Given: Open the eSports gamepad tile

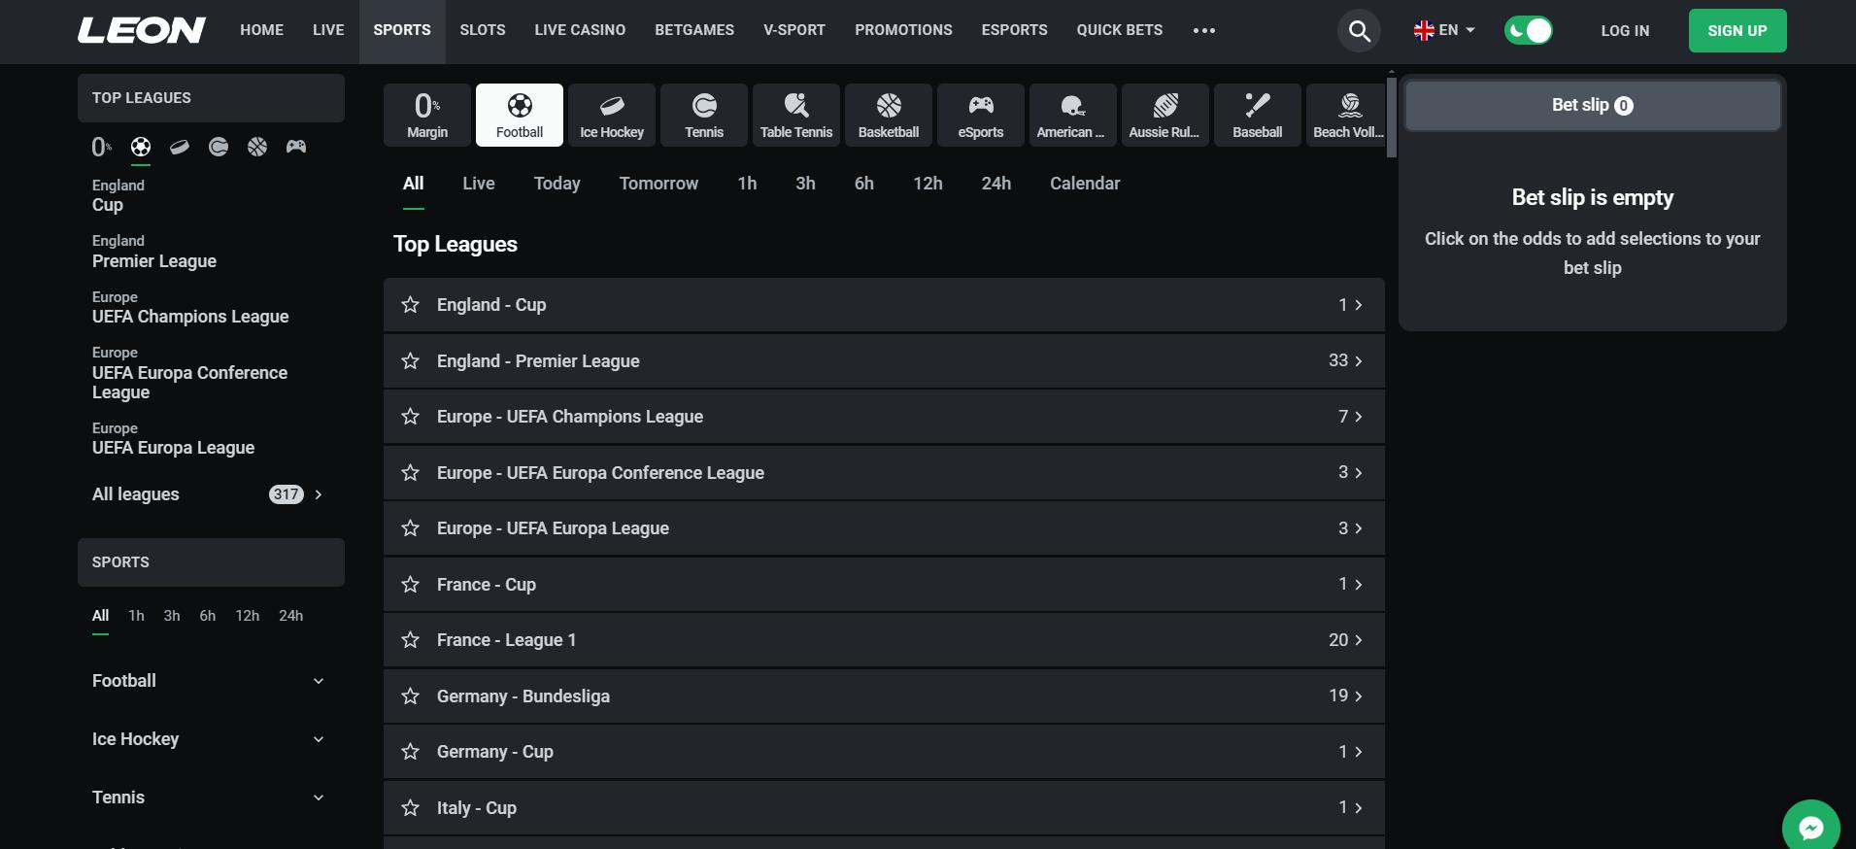Looking at the screenshot, I should click(x=981, y=115).
